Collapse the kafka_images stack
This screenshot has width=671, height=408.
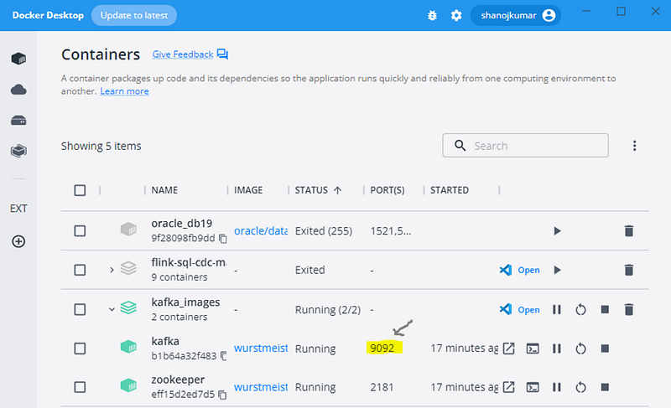112,309
